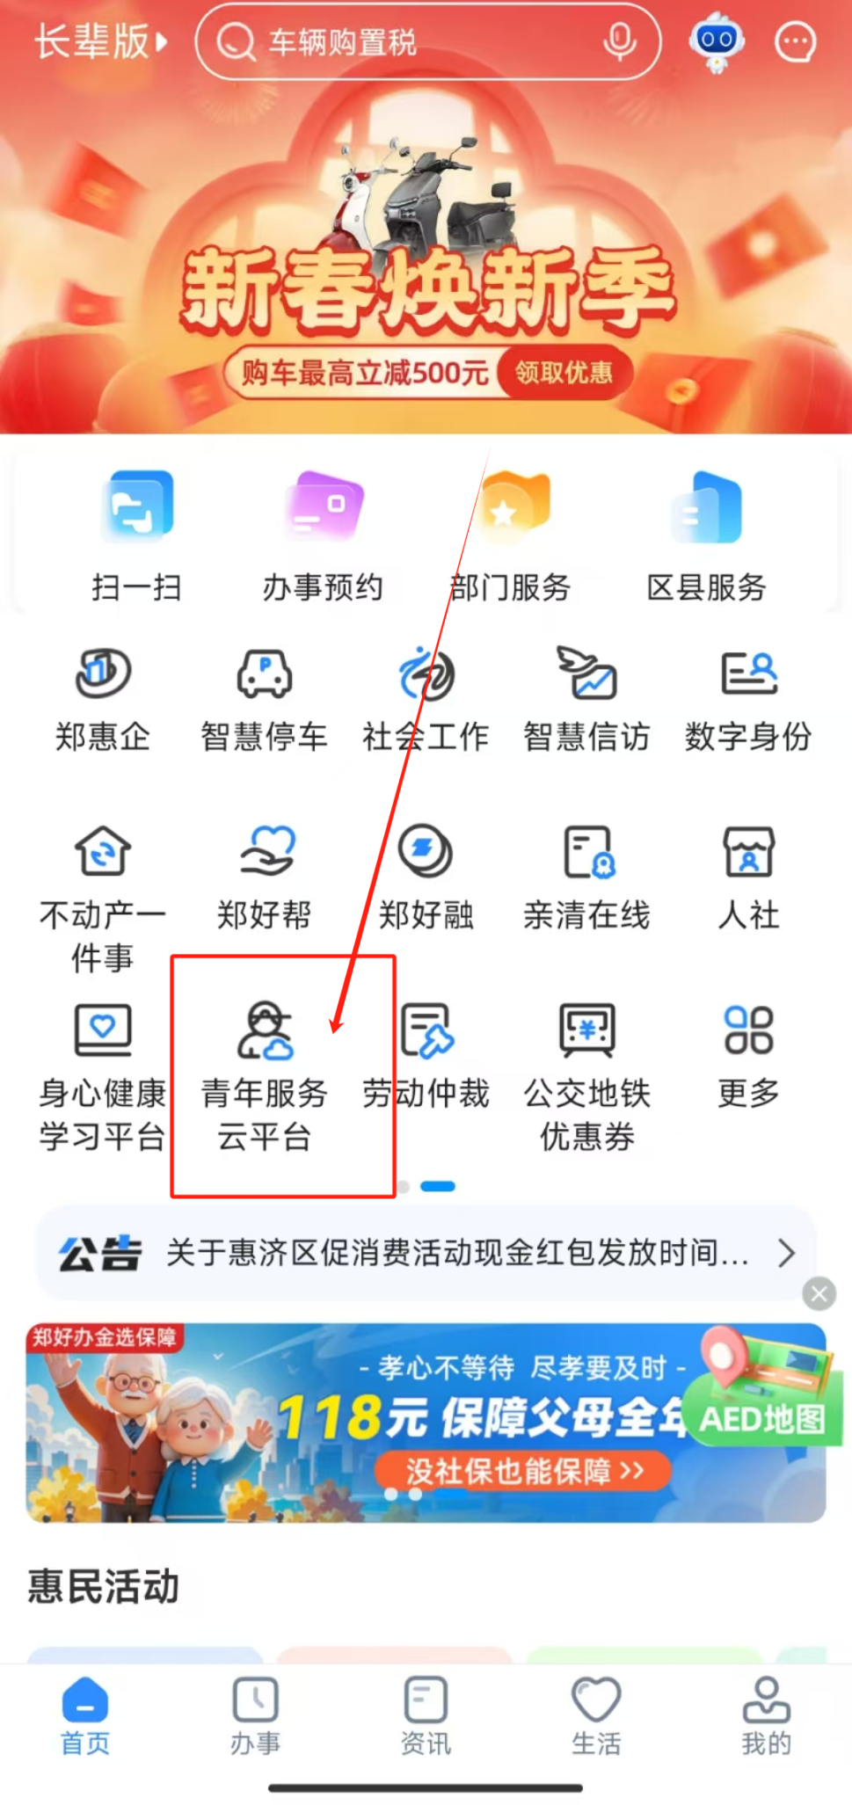Open the 更多 more services icon
Image resolution: width=852 pixels, height=1805 pixels.
coord(748,1054)
